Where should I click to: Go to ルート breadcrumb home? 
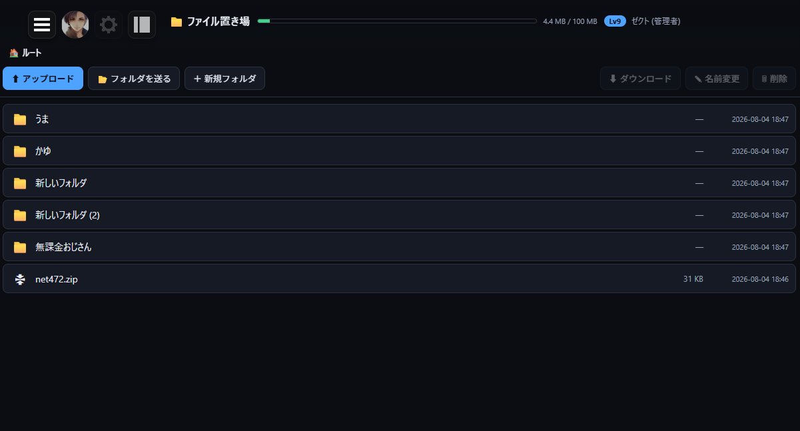[x=26, y=53]
